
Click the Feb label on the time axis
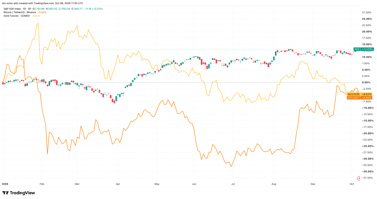pyautogui.click(x=42, y=184)
